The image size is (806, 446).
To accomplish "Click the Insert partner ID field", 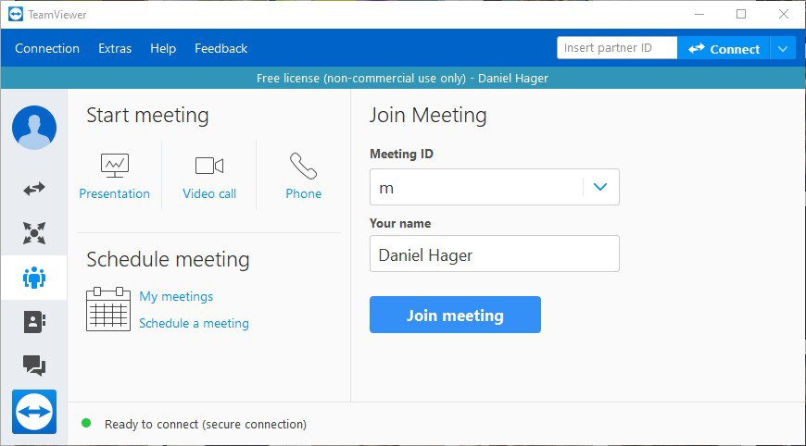I will click(617, 48).
